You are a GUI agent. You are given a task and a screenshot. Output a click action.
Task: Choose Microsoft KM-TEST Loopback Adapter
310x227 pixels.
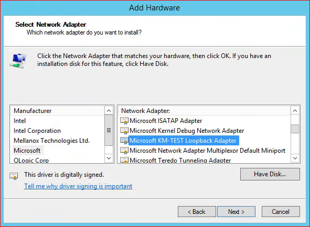[x=184, y=141]
